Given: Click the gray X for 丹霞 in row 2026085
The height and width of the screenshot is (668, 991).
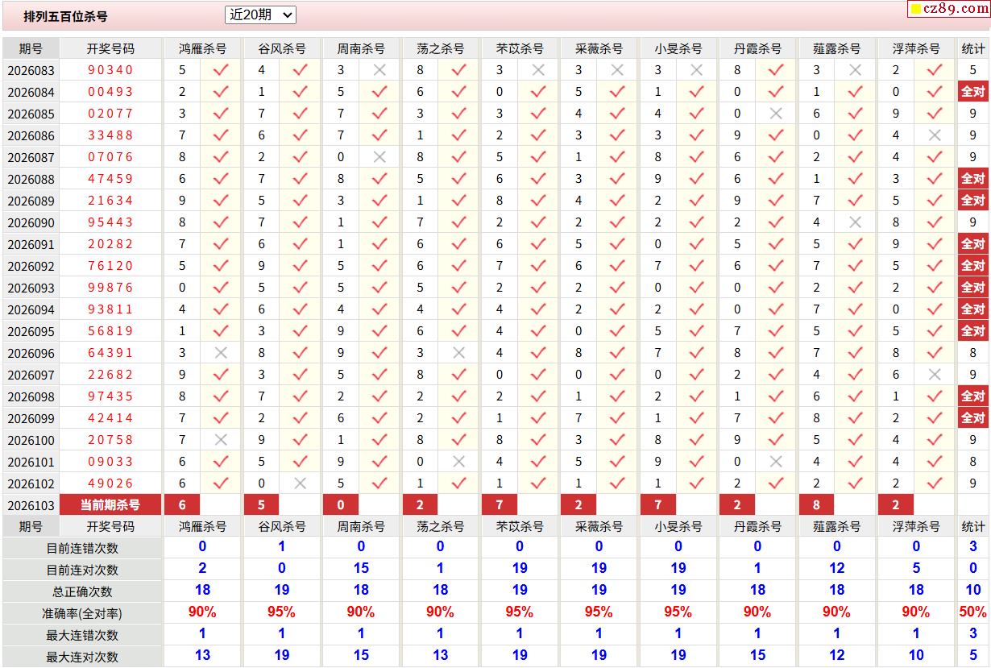Looking at the screenshot, I should (x=776, y=114).
